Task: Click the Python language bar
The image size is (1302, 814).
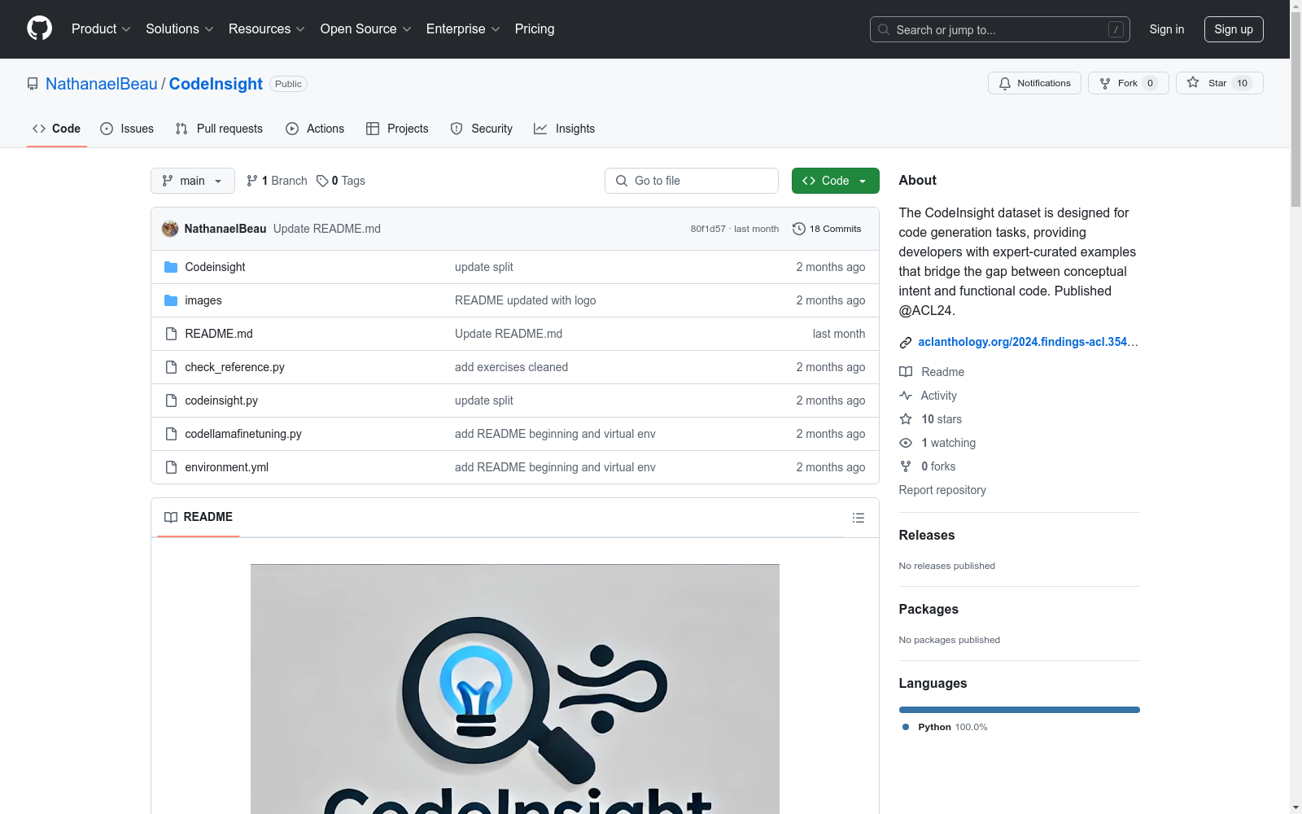Action: pos(1020,710)
